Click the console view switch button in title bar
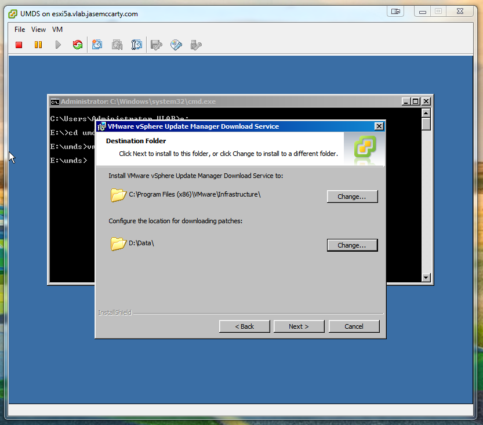483x425 pixels. pos(395,12)
